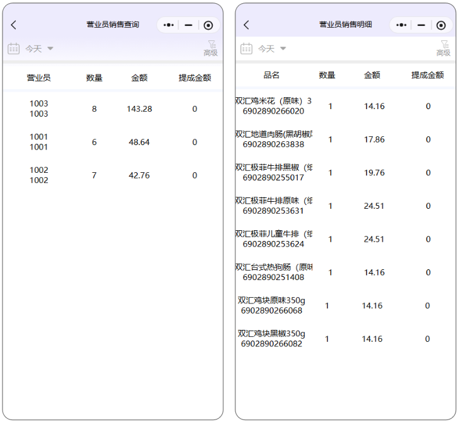This screenshot has height=422, width=460.
Task: Go back from 营业员销售查询 page
Action: (14, 25)
